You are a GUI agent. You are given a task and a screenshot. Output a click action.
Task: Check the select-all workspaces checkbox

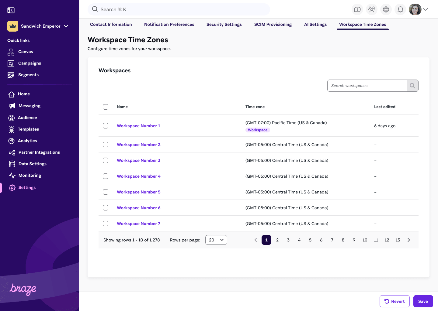click(106, 107)
